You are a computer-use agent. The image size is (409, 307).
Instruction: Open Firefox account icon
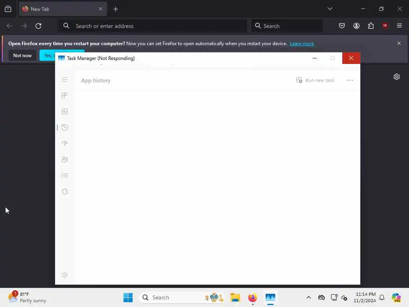pos(356,26)
